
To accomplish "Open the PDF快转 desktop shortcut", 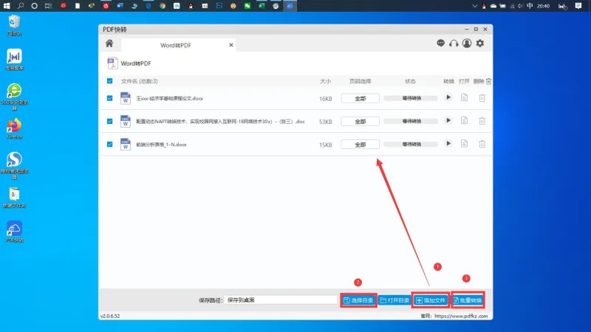I will pyautogui.click(x=14, y=232).
